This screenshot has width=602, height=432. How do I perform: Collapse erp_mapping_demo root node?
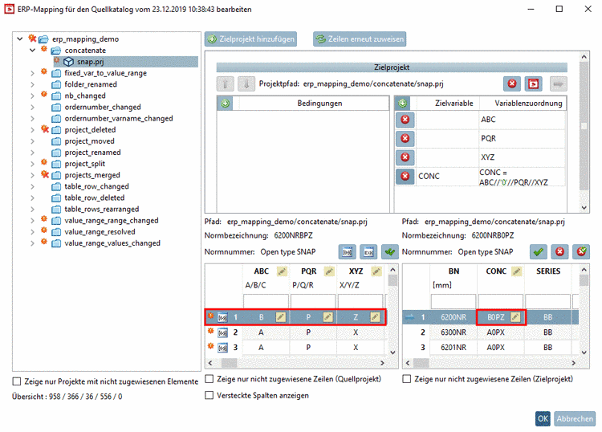click(x=20, y=39)
